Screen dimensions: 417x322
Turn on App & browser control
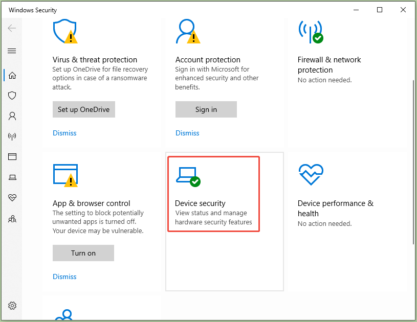[83, 253]
